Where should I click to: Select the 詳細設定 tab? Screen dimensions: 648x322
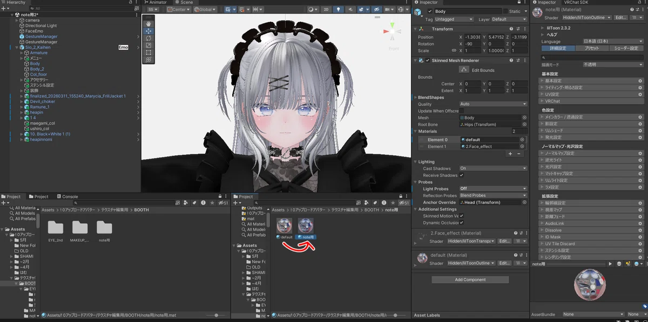(558, 49)
